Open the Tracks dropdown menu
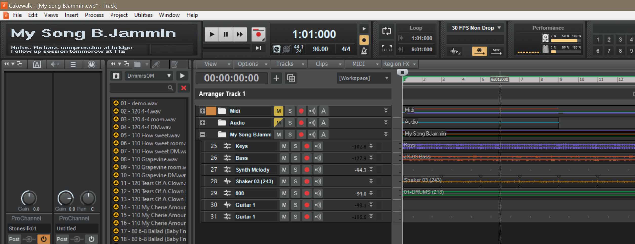Image resolution: width=635 pixels, height=244 pixels. [x=289, y=64]
